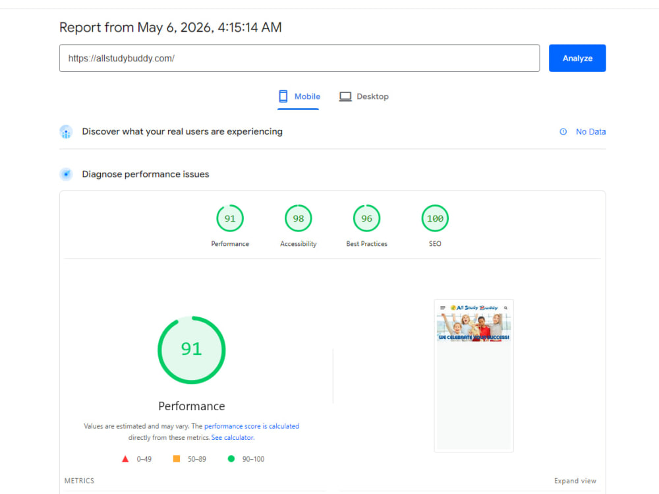Click the Report from May 6, 2026 heading
The image size is (659, 494).
pyautogui.click(x=171, y=27)
